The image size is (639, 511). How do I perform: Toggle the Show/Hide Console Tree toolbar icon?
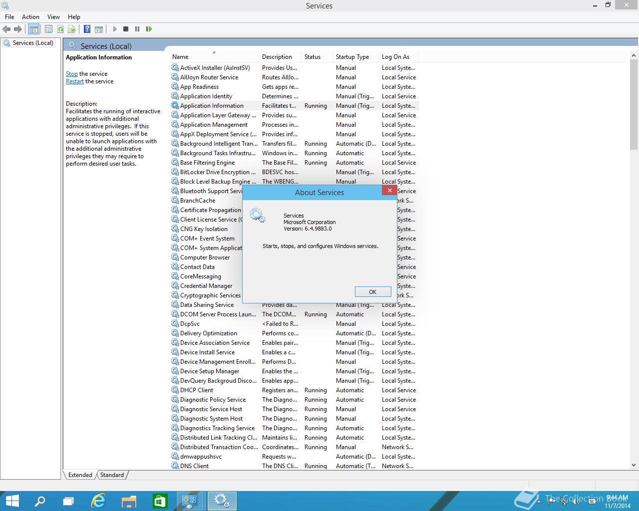coord(33,29)
